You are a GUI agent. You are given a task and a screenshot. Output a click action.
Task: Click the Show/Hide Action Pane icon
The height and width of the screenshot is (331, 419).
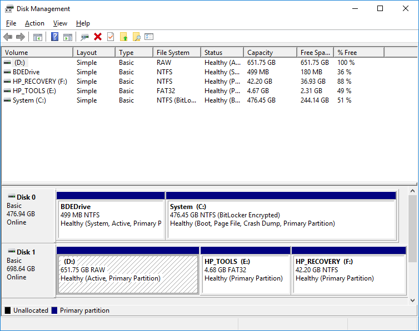68,37
